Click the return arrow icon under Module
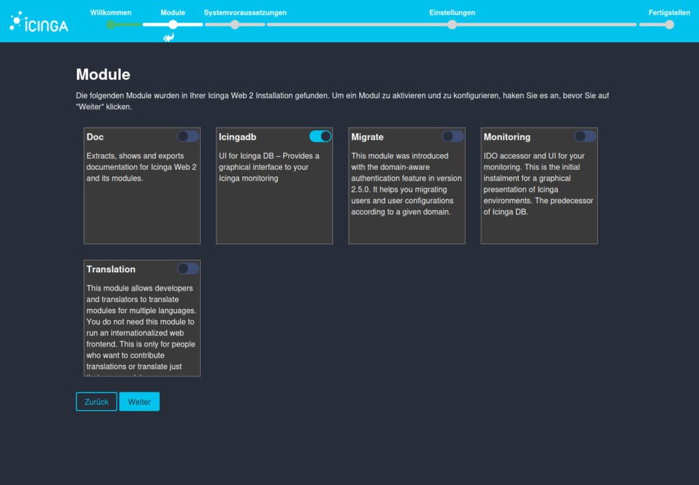Image resolution: width=699 pixels, height=485 pixels. point(169,38)
